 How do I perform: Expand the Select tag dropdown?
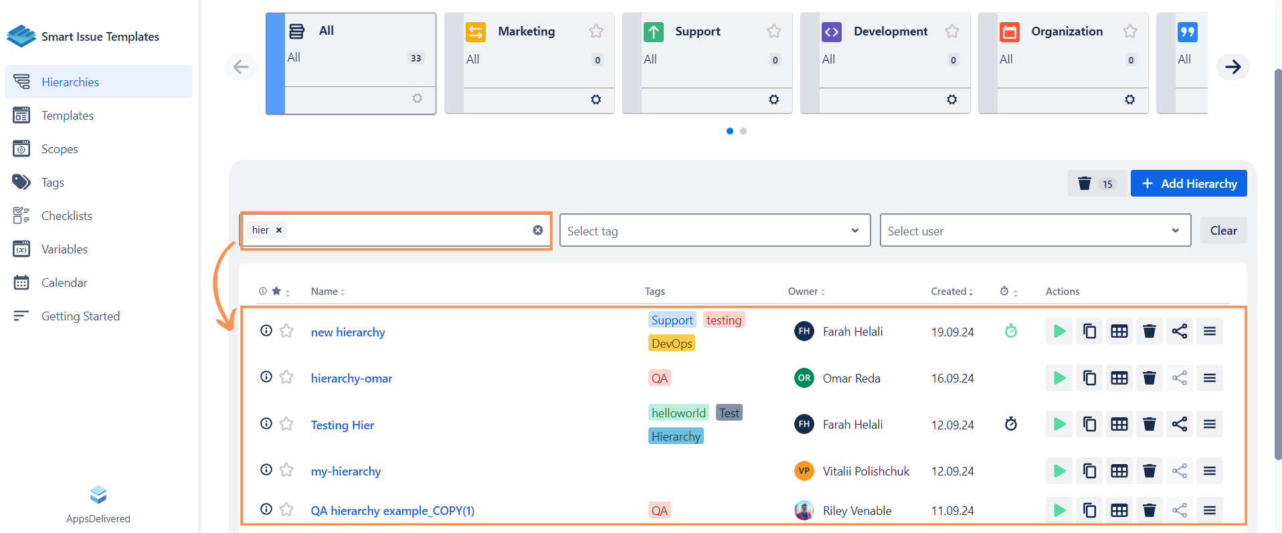(x=715, y=231)
